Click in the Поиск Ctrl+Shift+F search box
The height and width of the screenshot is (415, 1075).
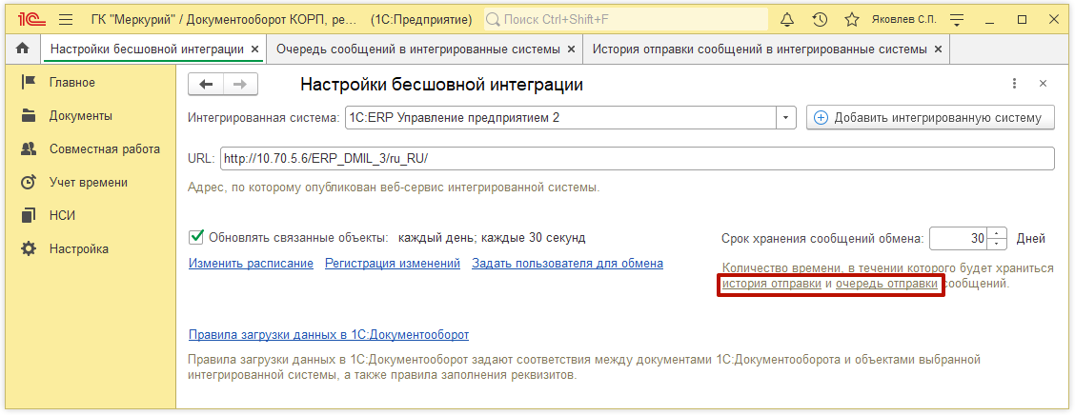coord(626,20)
